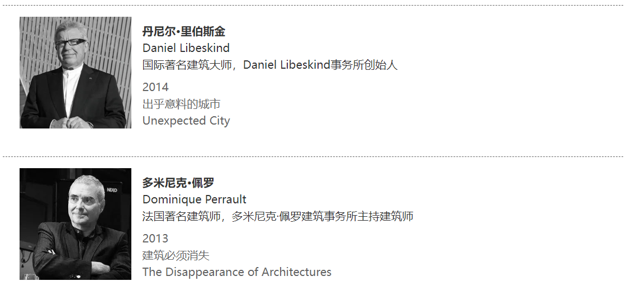This screenshot has height=300, width=626.
Task: Open Daniel Libeskind's portrait photo
Action: click(75, 73)
